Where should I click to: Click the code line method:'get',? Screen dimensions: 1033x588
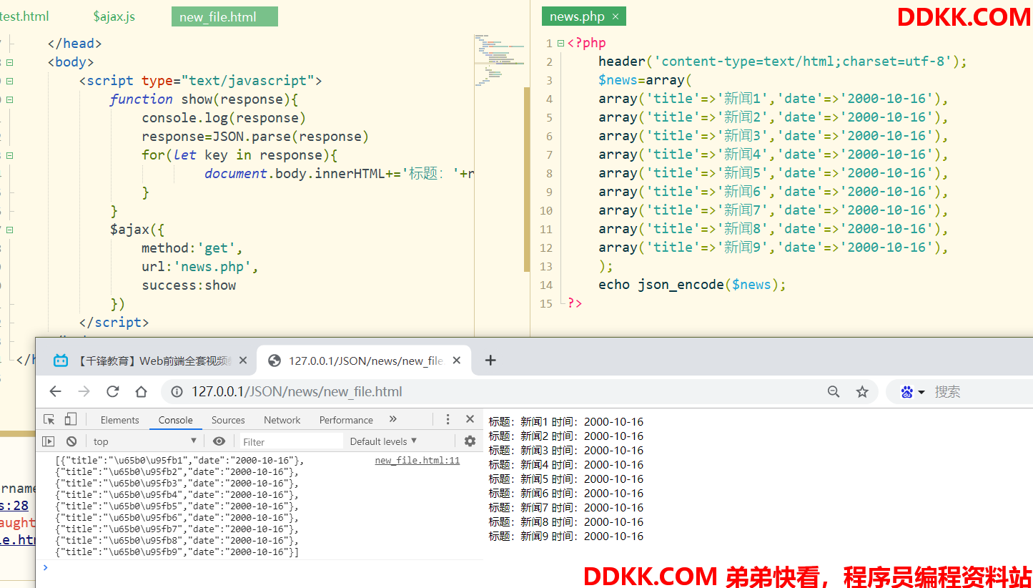click(x=192, y=248)
